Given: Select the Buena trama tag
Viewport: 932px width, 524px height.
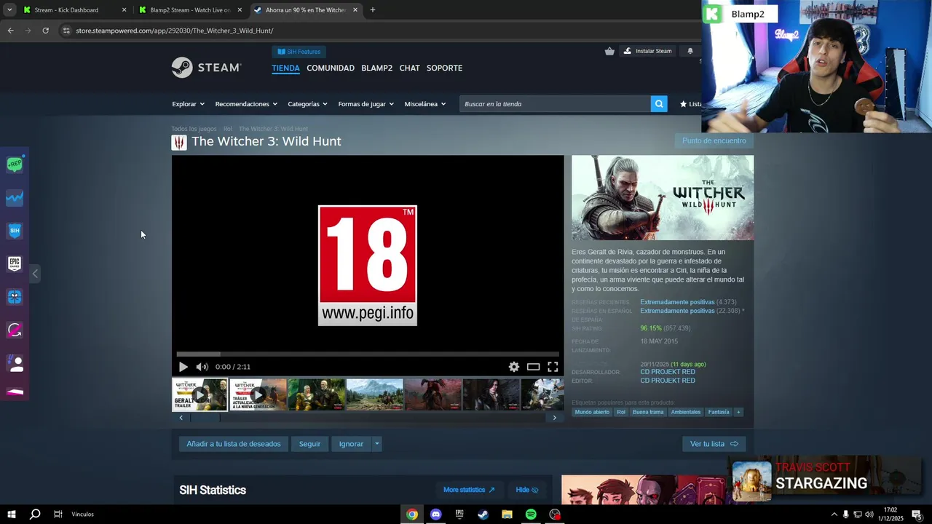Looking at the screenshot, I should (x=648, y=412).
